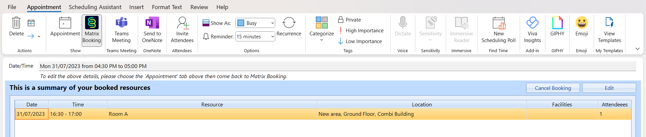Viewport: 646px width, 137px height.
Task: Send appointment to OneNote
Action: (x=152, y=30)
